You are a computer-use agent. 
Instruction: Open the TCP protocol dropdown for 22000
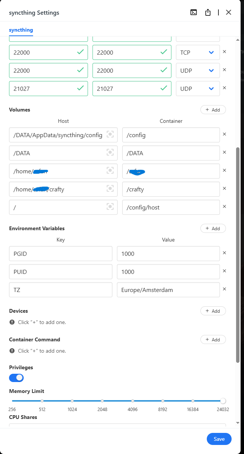198,52
